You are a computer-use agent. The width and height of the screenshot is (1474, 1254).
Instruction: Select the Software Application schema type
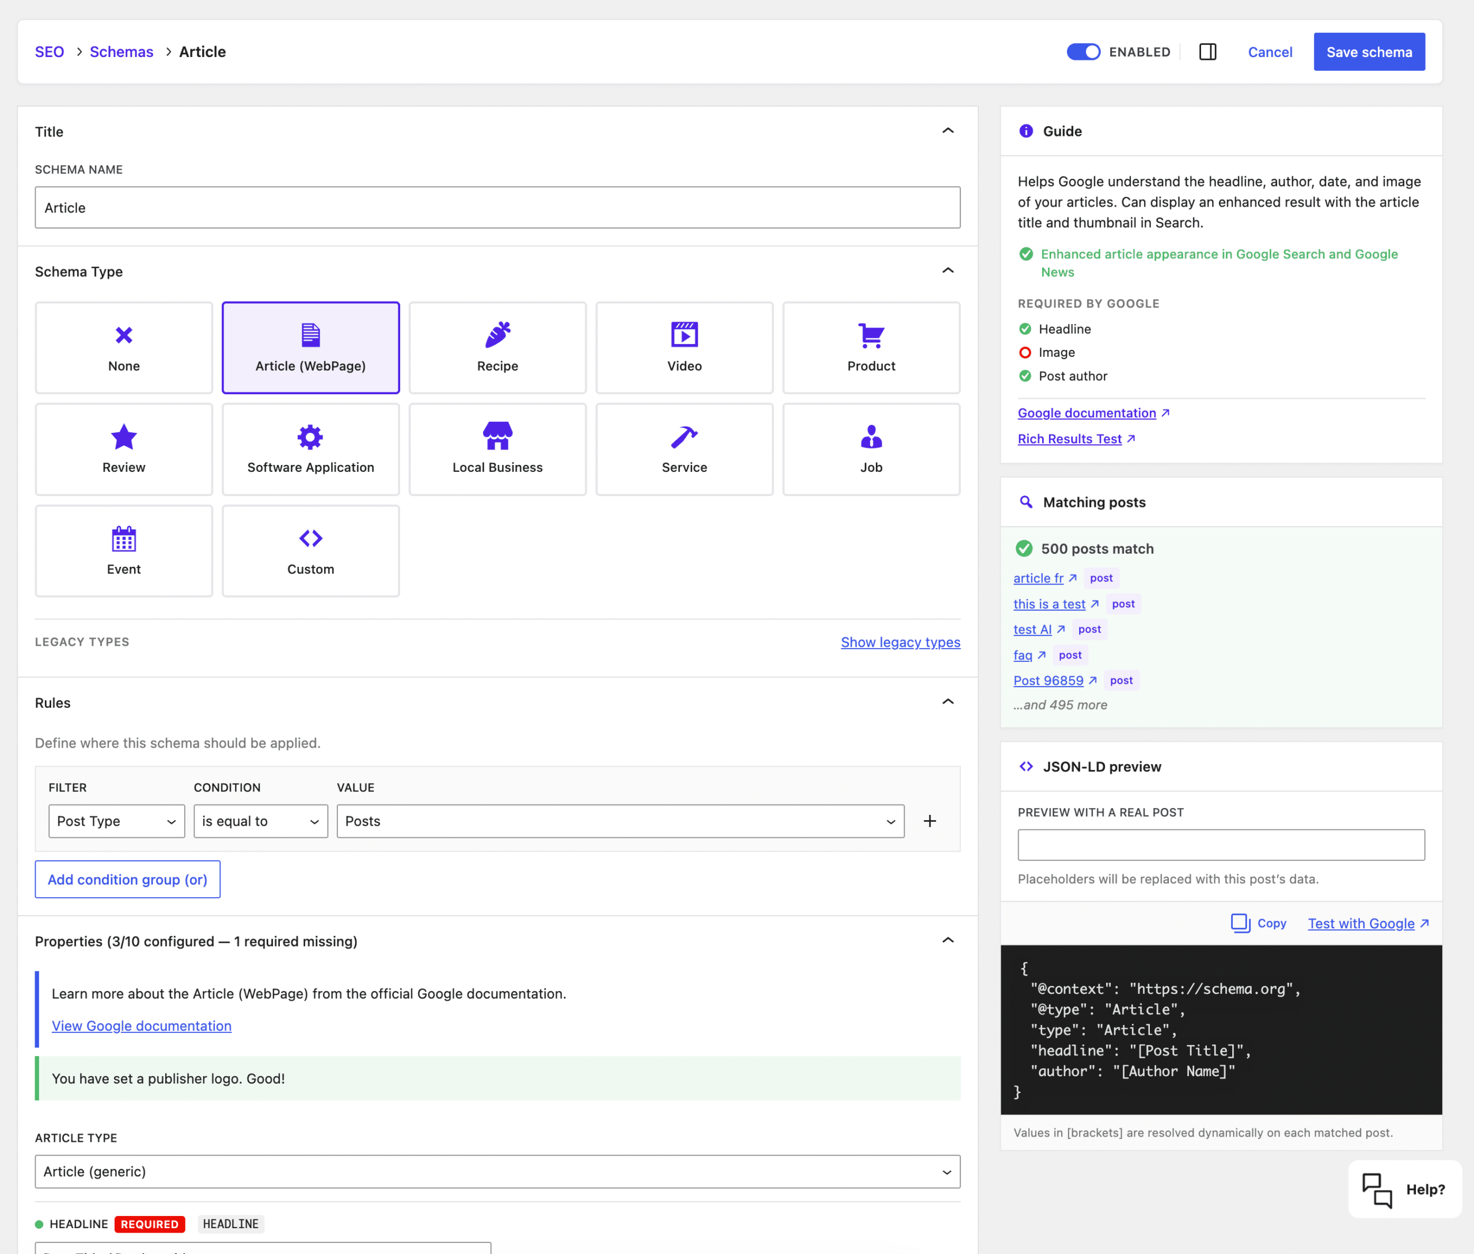(x=311, y=449)
